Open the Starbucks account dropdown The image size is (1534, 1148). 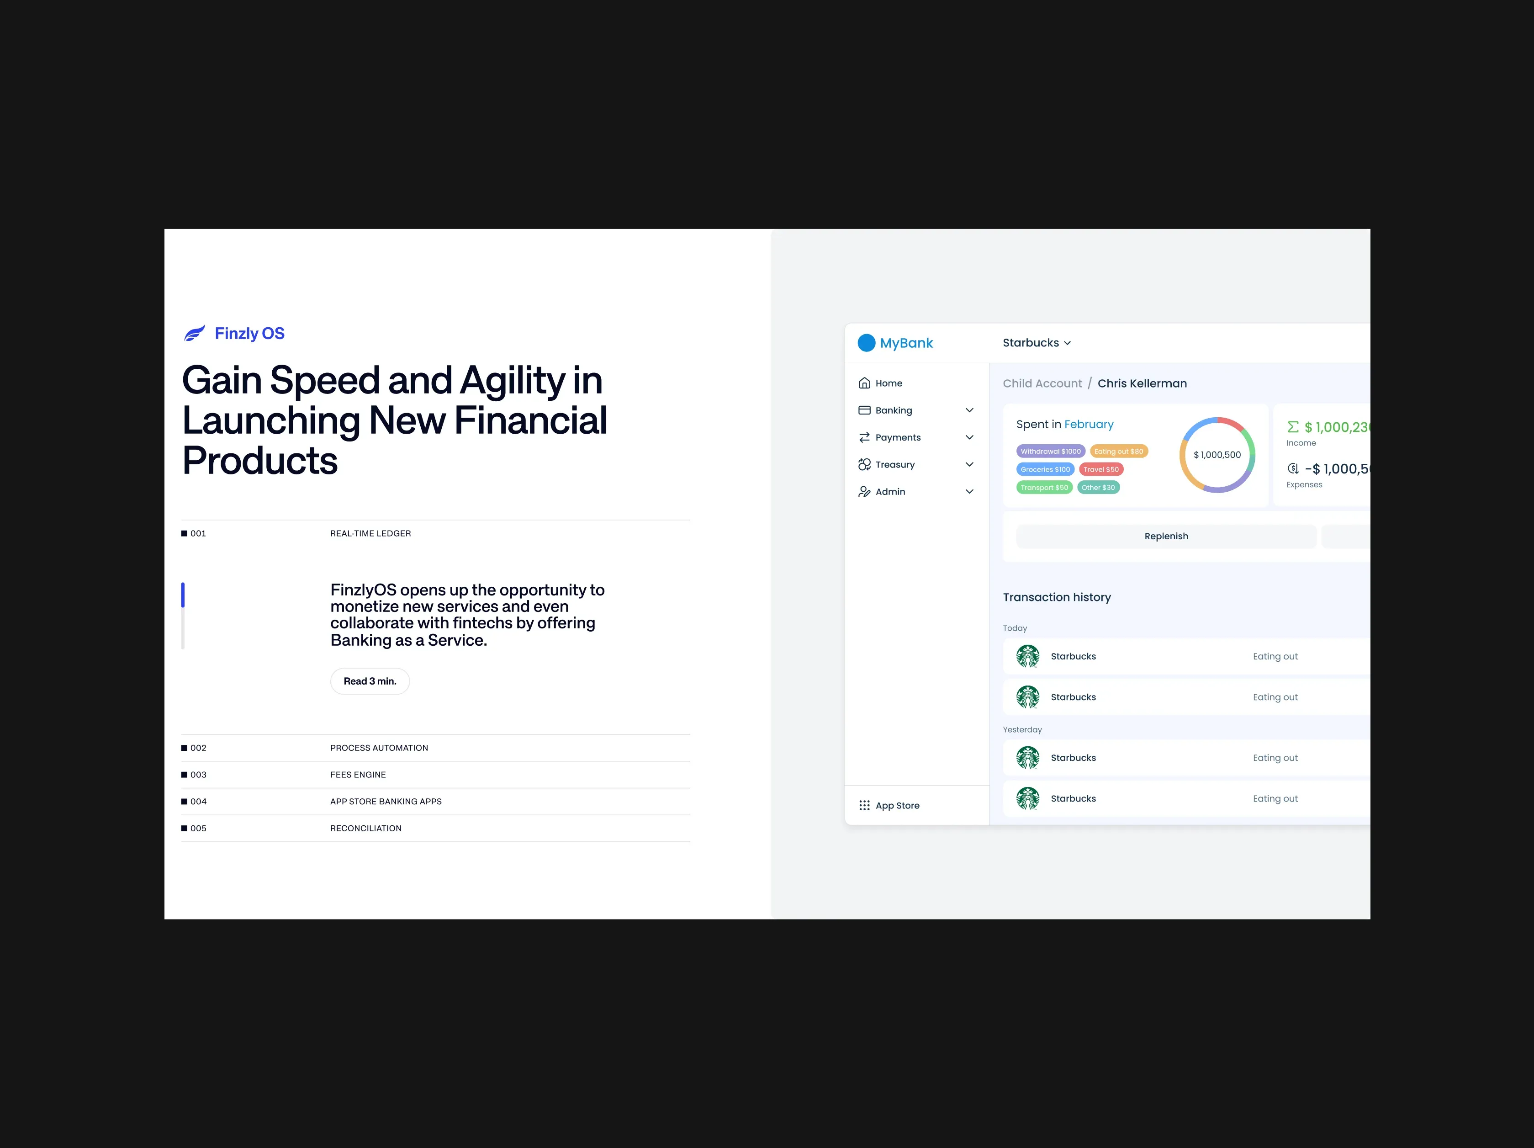click(1037, 343)
